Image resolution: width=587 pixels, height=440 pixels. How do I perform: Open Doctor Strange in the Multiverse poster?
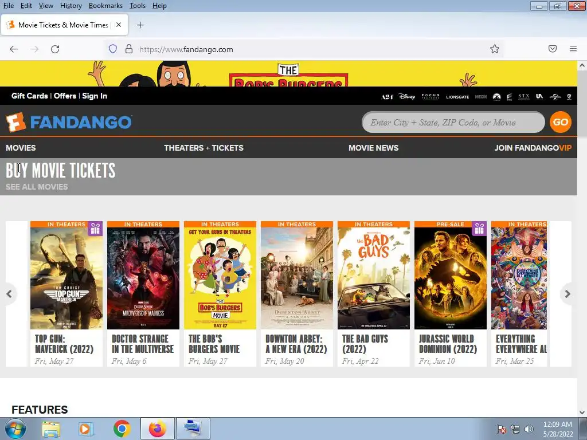pyautogui.click(x=143, y=275)
